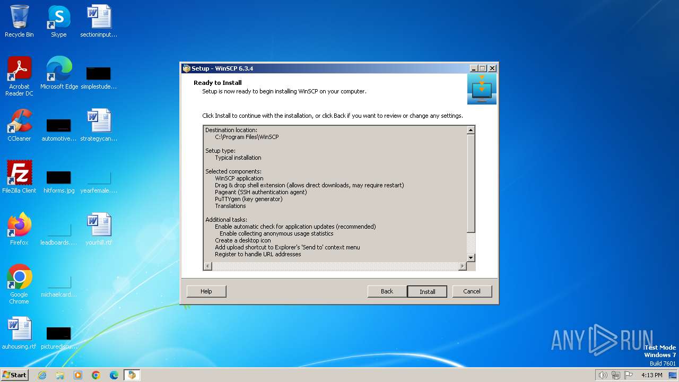Open the Skype desktop shortcut
Screen dimensions: 679x382
[59, 21]
